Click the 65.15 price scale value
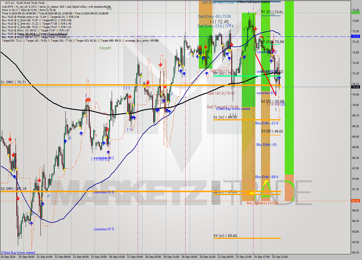Viewport: 362px width, 260px height. coord(355,252)
